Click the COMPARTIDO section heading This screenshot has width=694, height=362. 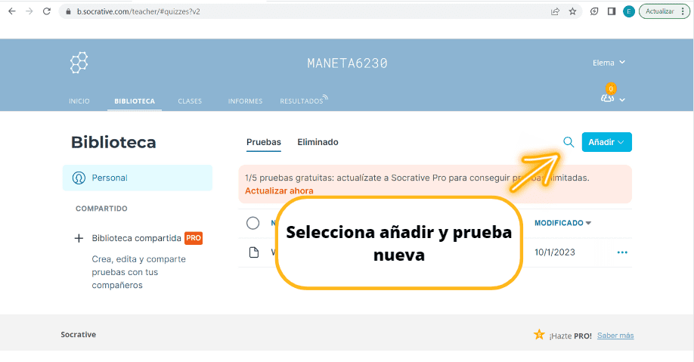(101, 209)
